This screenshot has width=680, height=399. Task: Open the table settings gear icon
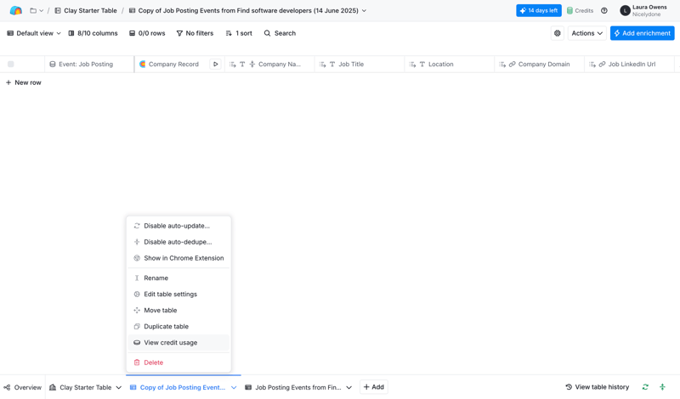pos(558,33)
